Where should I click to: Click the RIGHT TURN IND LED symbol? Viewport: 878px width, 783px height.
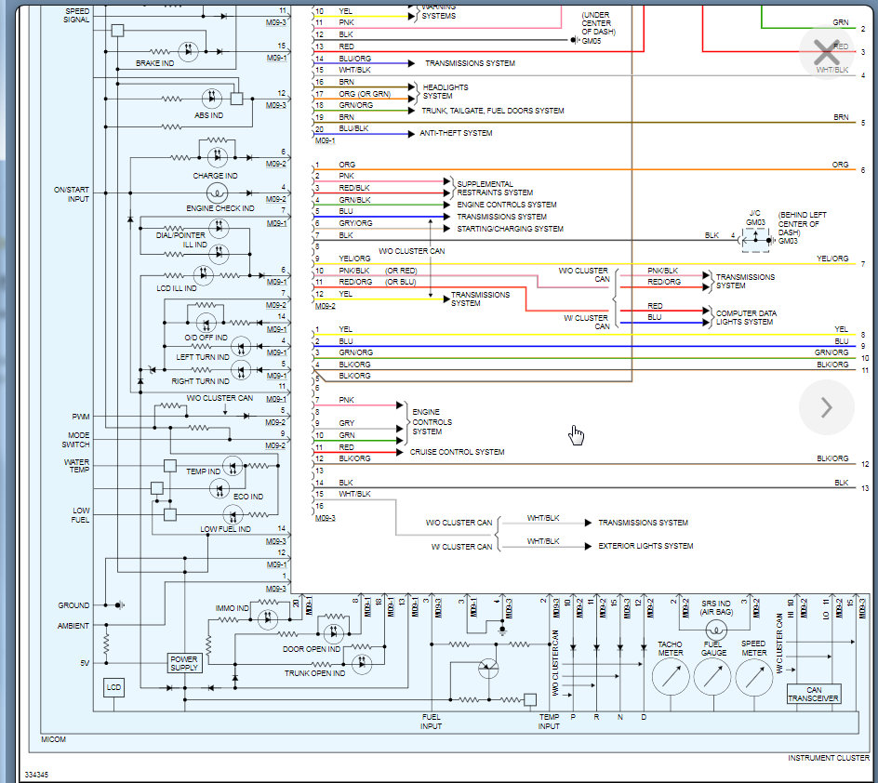pyautogui.click(x=241, y=370)
